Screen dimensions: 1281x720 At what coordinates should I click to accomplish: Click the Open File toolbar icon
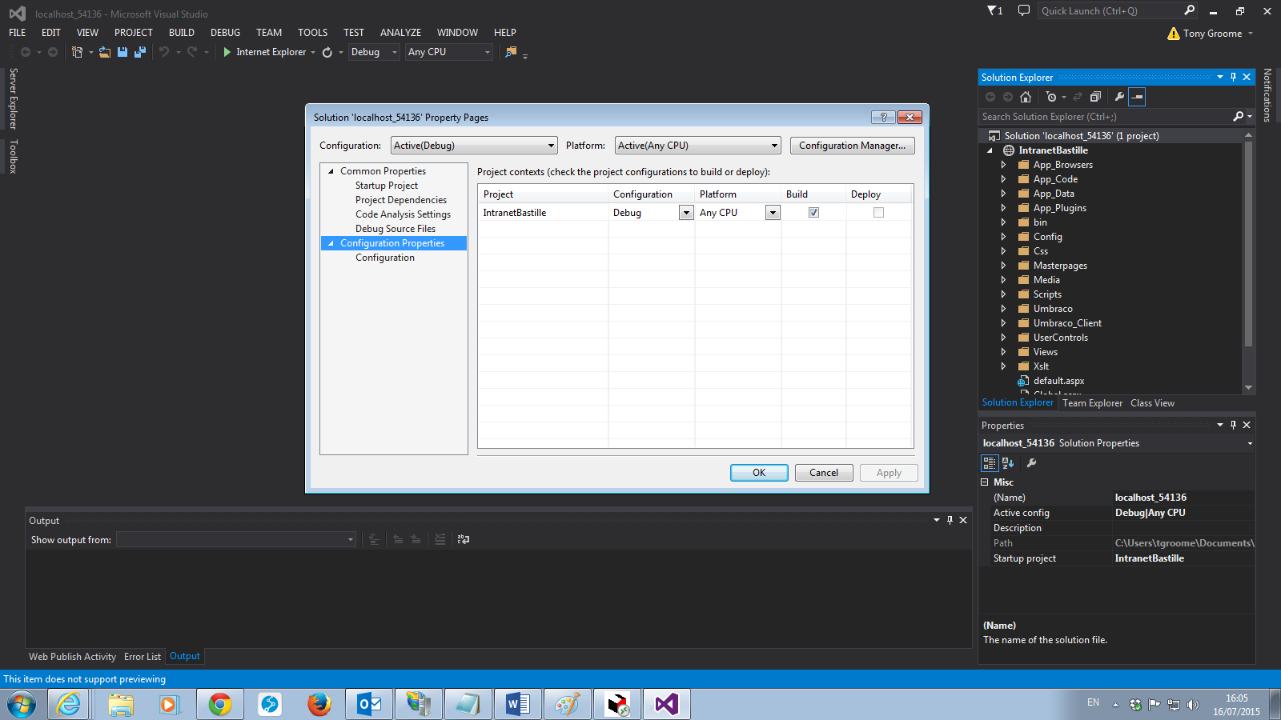(x=105, y=52)
